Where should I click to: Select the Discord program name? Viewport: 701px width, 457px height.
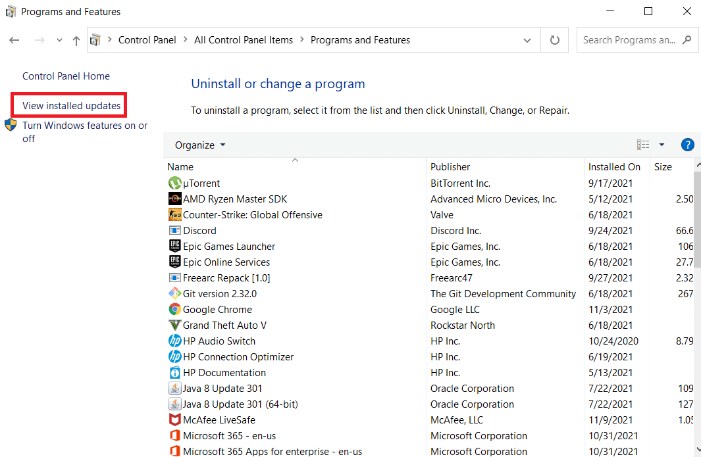pyautogui.click(x=199, y=231)
